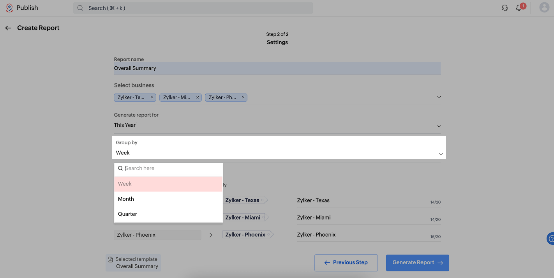Click the Zylker - Ph... chip label
Viewport: 554px width, 278px height.
222,97
